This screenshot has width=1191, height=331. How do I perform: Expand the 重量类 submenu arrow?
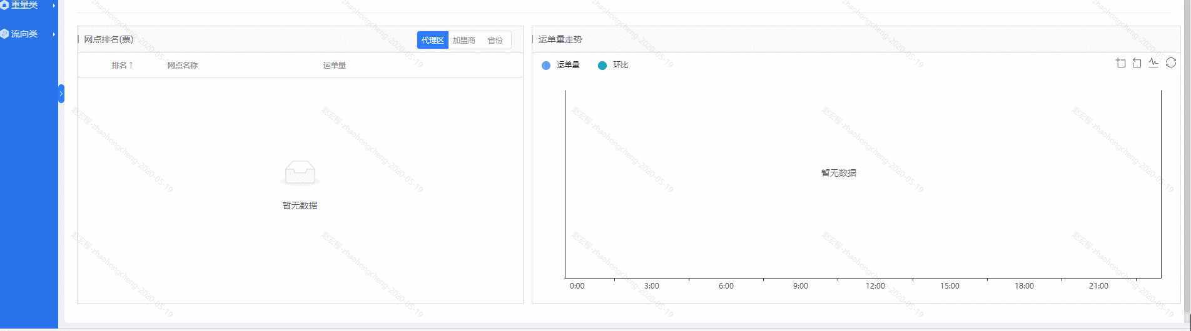point(54,6)
